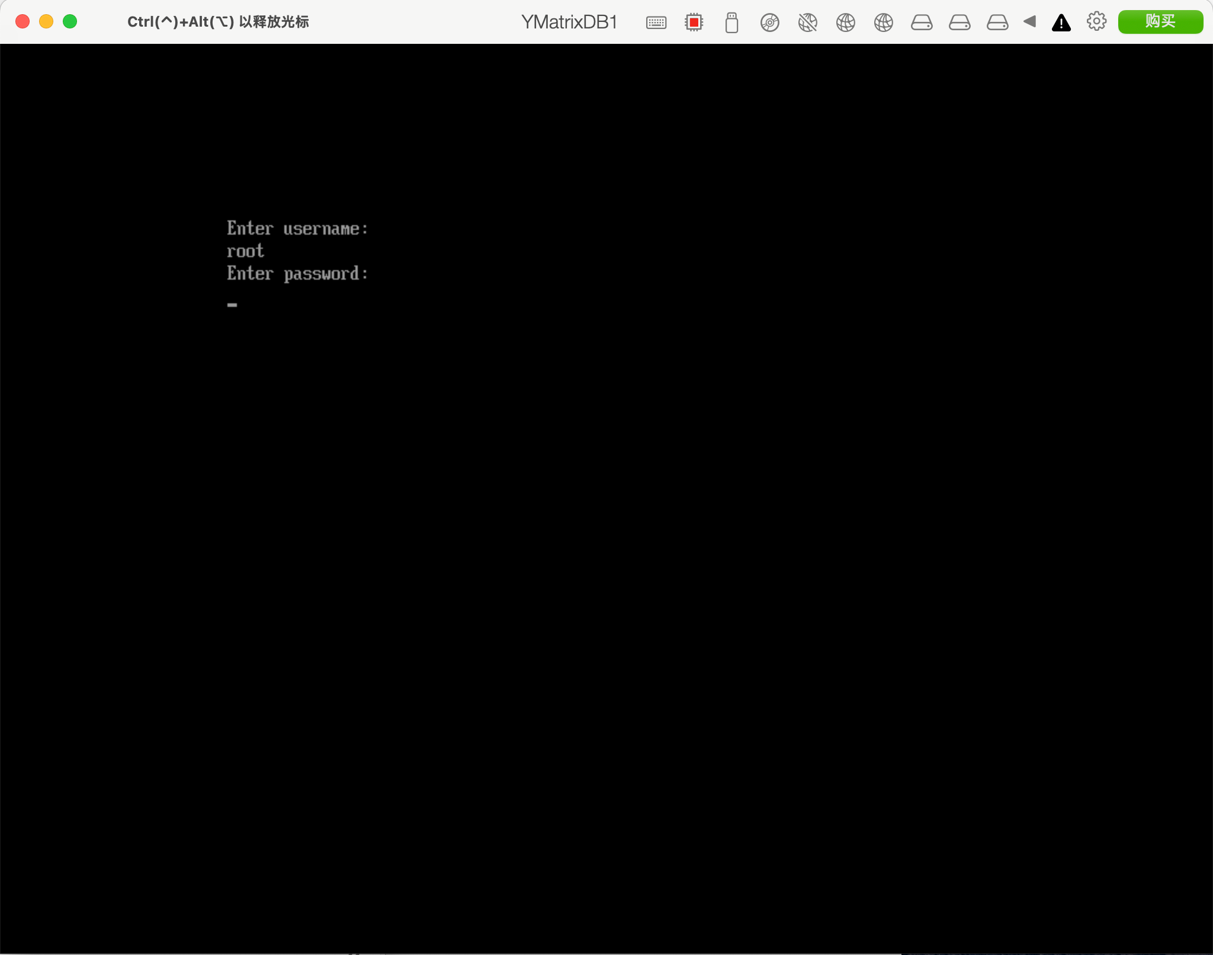Click the green fullscreen window button
Image resolution: width=1213 pixels, height=955 pixels.
(70, 21)
